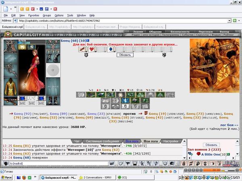This screenshot has height=181, width=242.
Task: Click the Обновить button in the players panel
Action: [x=211, y=145]
